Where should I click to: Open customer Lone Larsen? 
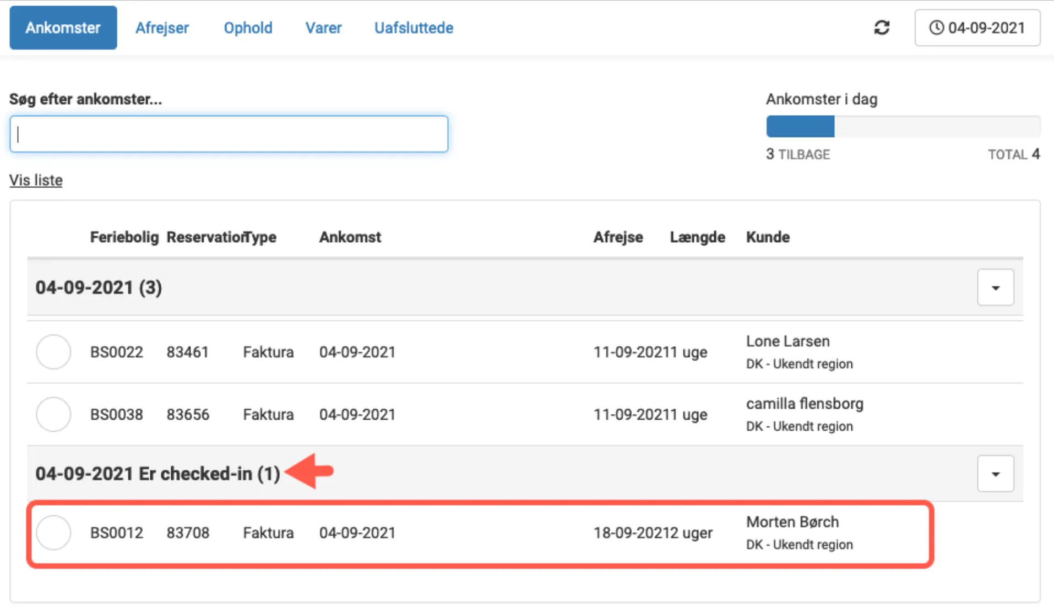(x=787, y=341)
